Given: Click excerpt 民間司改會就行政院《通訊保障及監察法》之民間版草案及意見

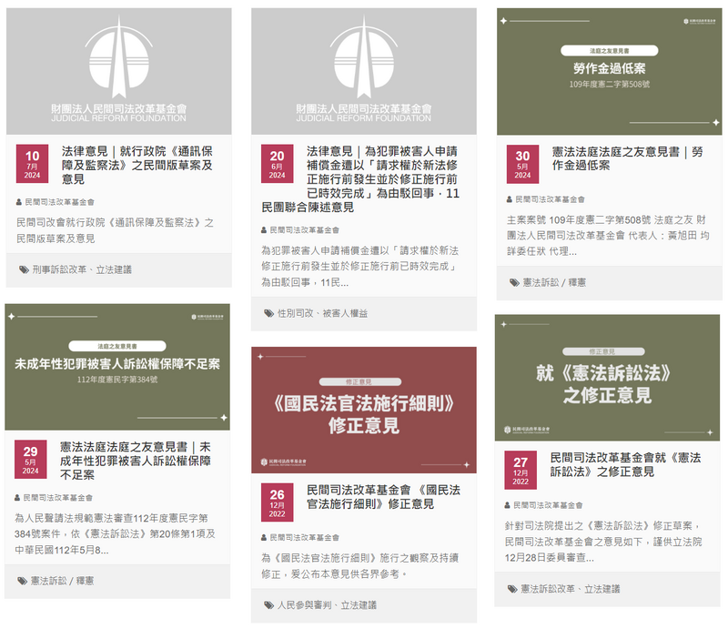Looking at the screenshot, I should pos(116,230).
